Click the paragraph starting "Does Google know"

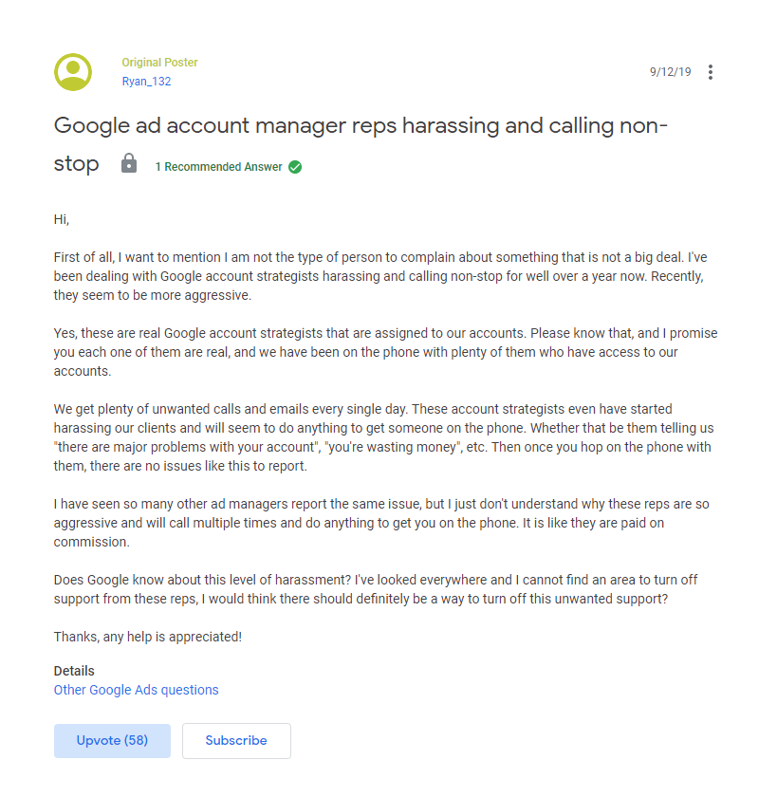(x=376, y=589)
